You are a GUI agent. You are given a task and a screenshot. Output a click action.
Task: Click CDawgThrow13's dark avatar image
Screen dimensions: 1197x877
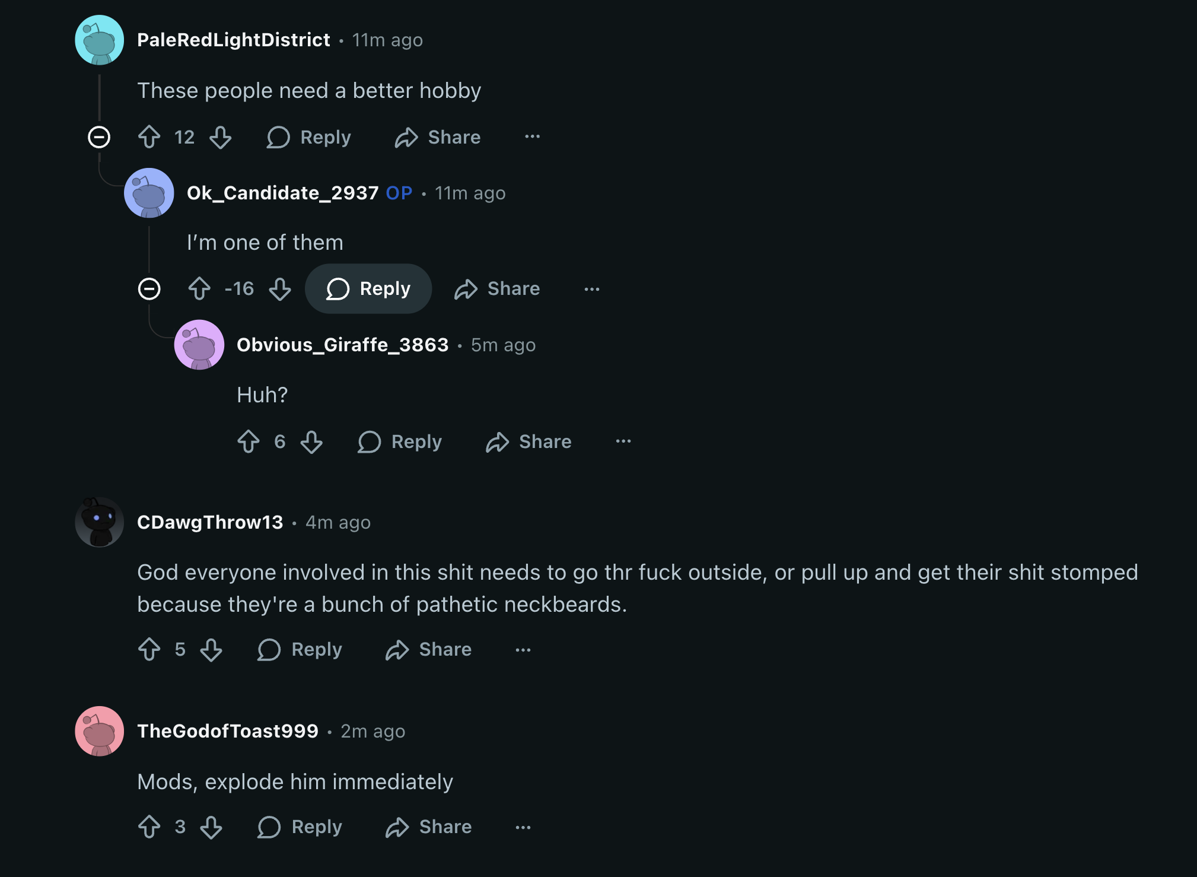pos(99,522)
